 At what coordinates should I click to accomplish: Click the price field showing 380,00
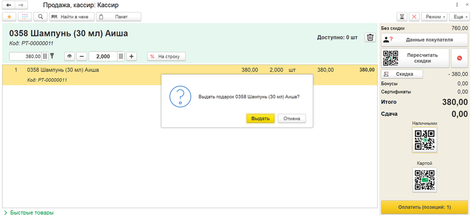(29, 56)
